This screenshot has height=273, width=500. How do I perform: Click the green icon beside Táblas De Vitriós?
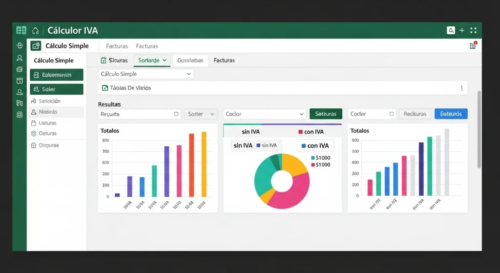click(104, 88)
